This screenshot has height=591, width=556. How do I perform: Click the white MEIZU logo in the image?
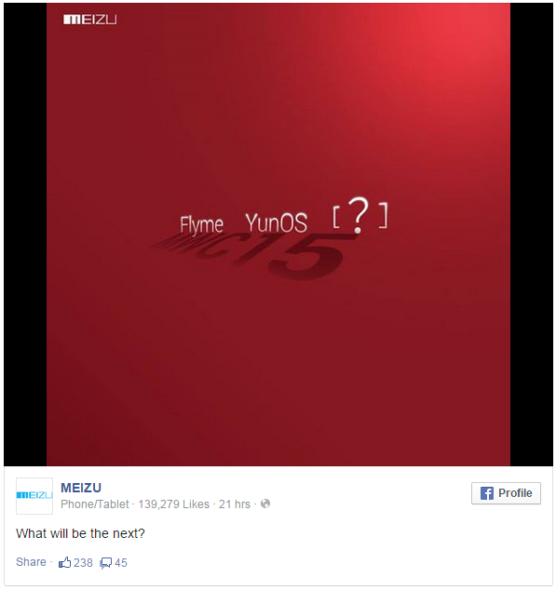pyautogui.click(x=90, y=20)
